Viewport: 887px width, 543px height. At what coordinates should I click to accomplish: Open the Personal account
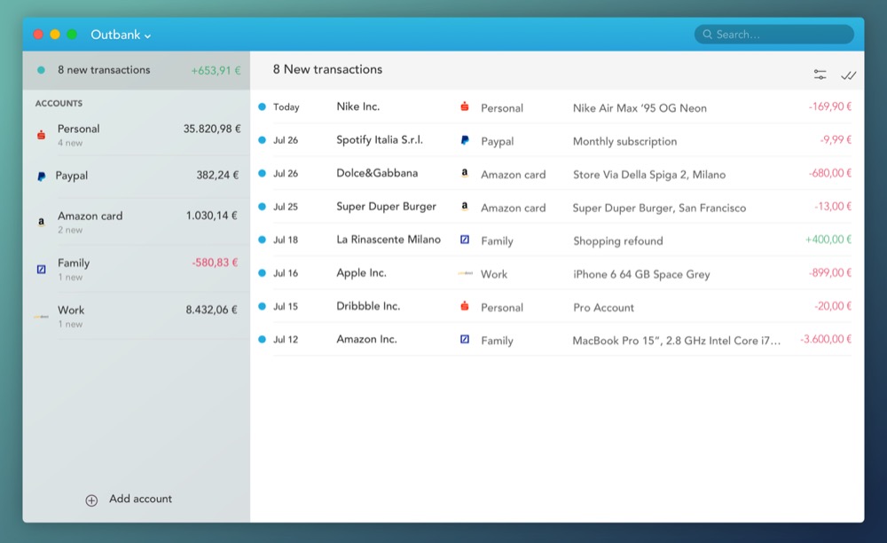coord(137,135)
